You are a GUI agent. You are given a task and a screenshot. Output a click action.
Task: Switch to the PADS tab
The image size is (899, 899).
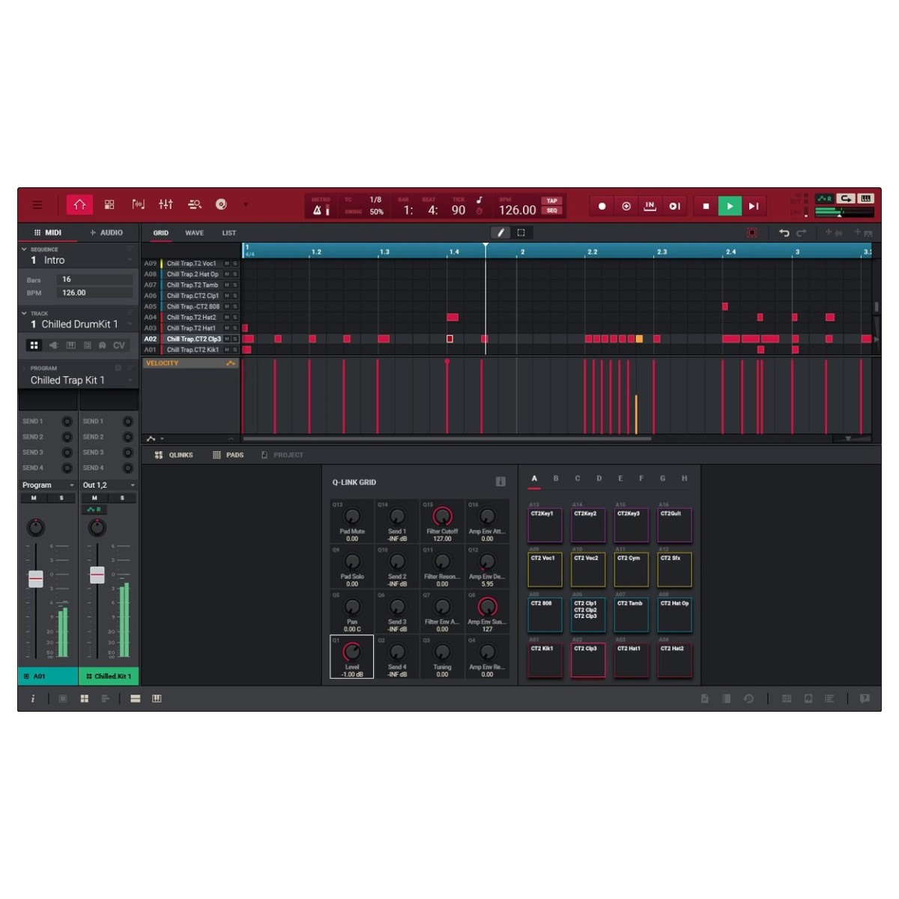point(228,455)
